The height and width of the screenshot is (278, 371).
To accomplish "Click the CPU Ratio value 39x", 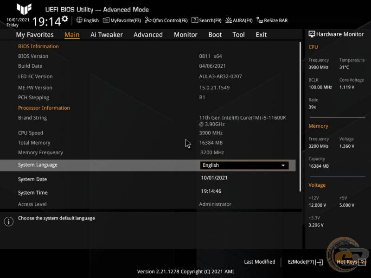I will pos(312,107).
